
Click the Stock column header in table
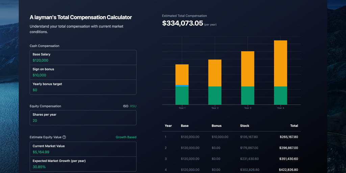[x=245, y=126]
